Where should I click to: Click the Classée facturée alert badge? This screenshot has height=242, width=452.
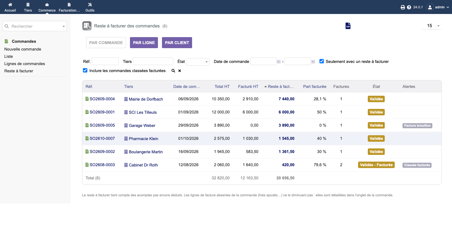(x=417, y=165)
